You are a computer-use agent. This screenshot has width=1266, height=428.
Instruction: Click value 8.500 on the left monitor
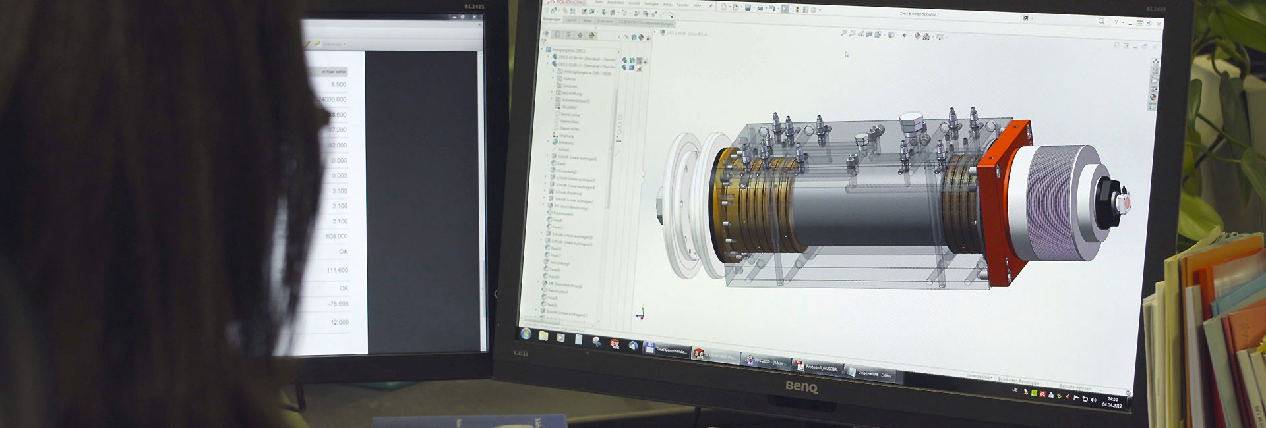[338, 84]
